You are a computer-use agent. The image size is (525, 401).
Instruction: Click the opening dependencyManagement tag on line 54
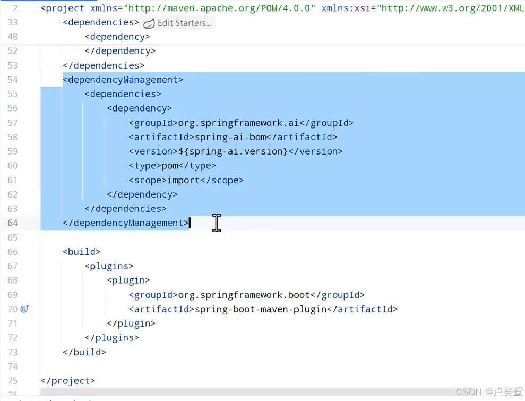tap(123, 80)
